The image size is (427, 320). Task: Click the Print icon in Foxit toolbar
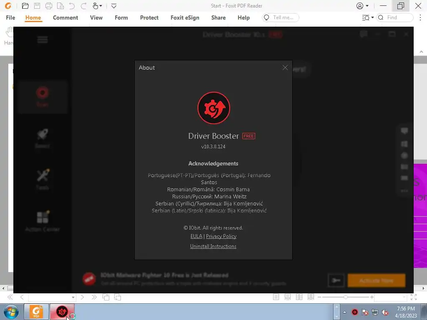click(x=49, y=6)
